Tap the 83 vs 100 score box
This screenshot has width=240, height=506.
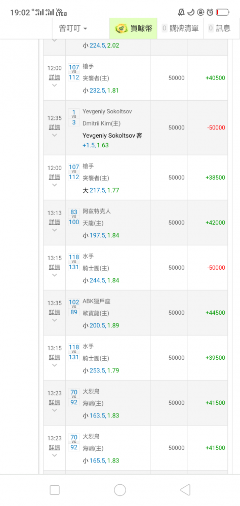[74, 217]
